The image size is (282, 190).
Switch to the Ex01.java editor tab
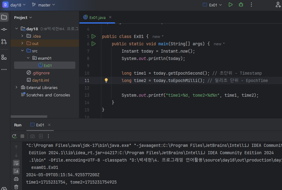point(97,17)
